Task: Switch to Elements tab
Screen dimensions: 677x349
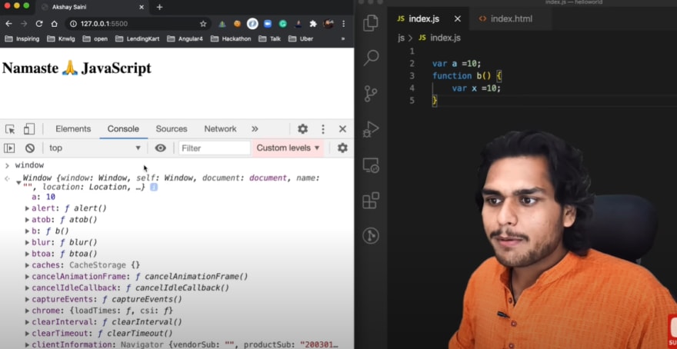Action: [73, 129]
